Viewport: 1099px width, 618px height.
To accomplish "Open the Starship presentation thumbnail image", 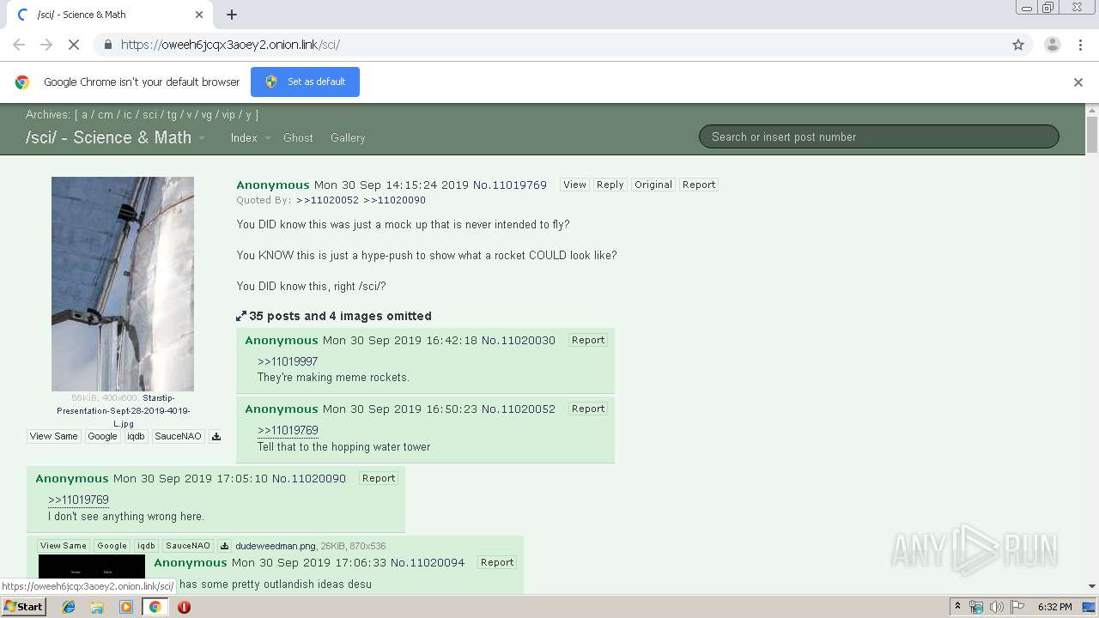I will pyautogui.click(x=123, y=284).
